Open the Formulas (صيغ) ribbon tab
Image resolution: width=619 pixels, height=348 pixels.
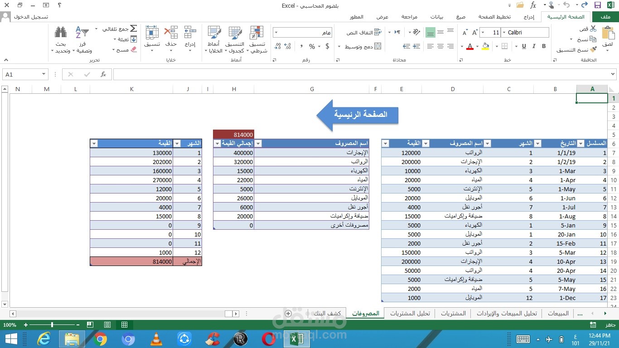pyautogui.click(x=461, y=17)
